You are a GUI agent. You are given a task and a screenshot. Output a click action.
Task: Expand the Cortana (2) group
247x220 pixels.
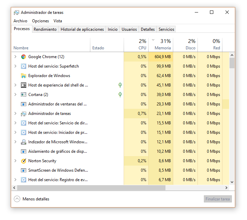click(x=15, y=95)
